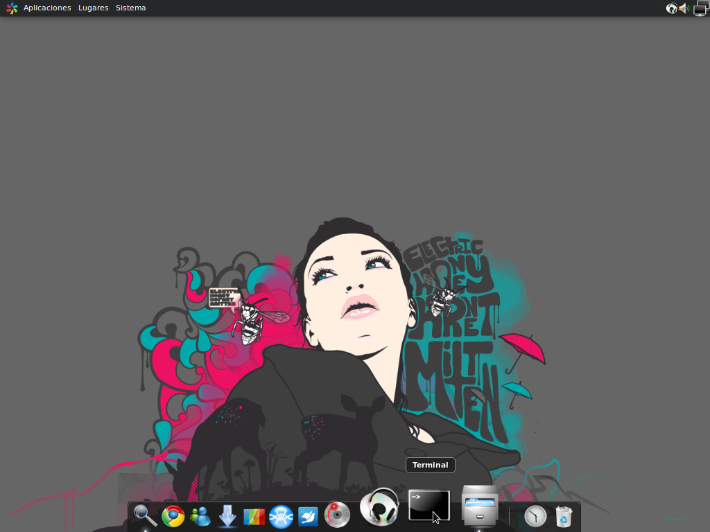Launch the disc burner icon in the dock

(337, 515)
